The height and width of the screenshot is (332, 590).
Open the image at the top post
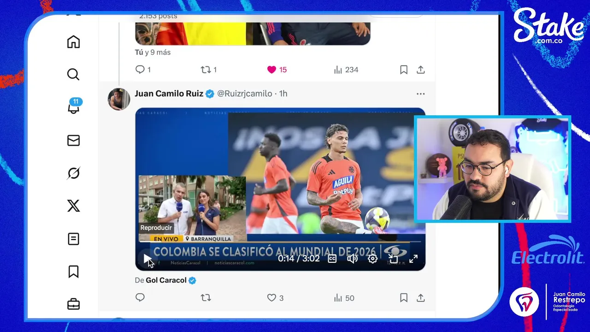(x=253, y=34)
